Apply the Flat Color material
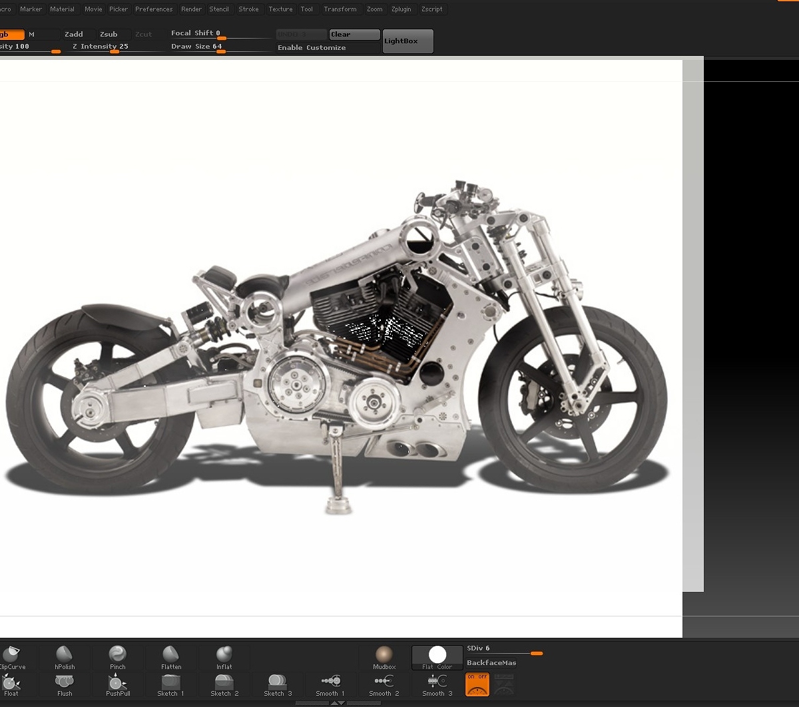The width and height of the screenshot is (799, 707). [437, 657]
